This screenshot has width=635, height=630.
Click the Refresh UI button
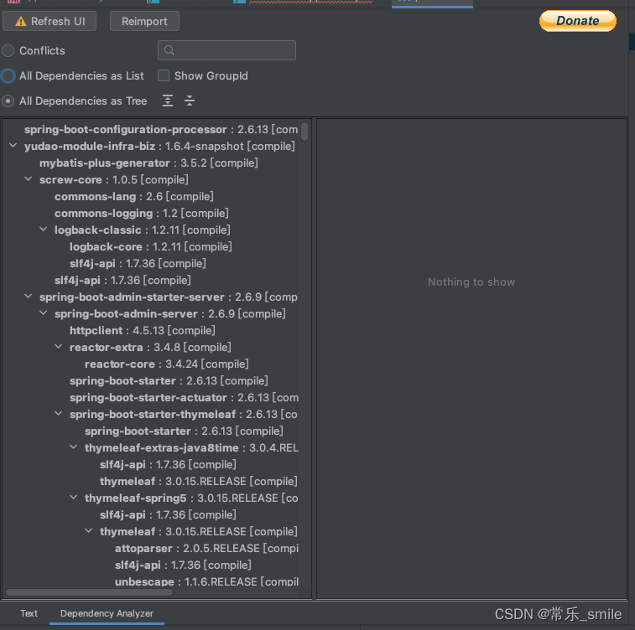click(x=49, y=21)
